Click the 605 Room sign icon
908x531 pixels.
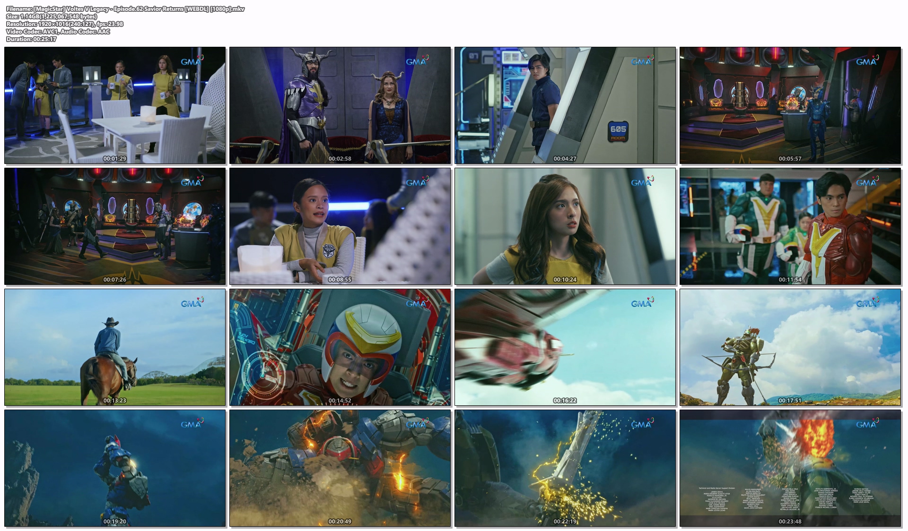618,132
